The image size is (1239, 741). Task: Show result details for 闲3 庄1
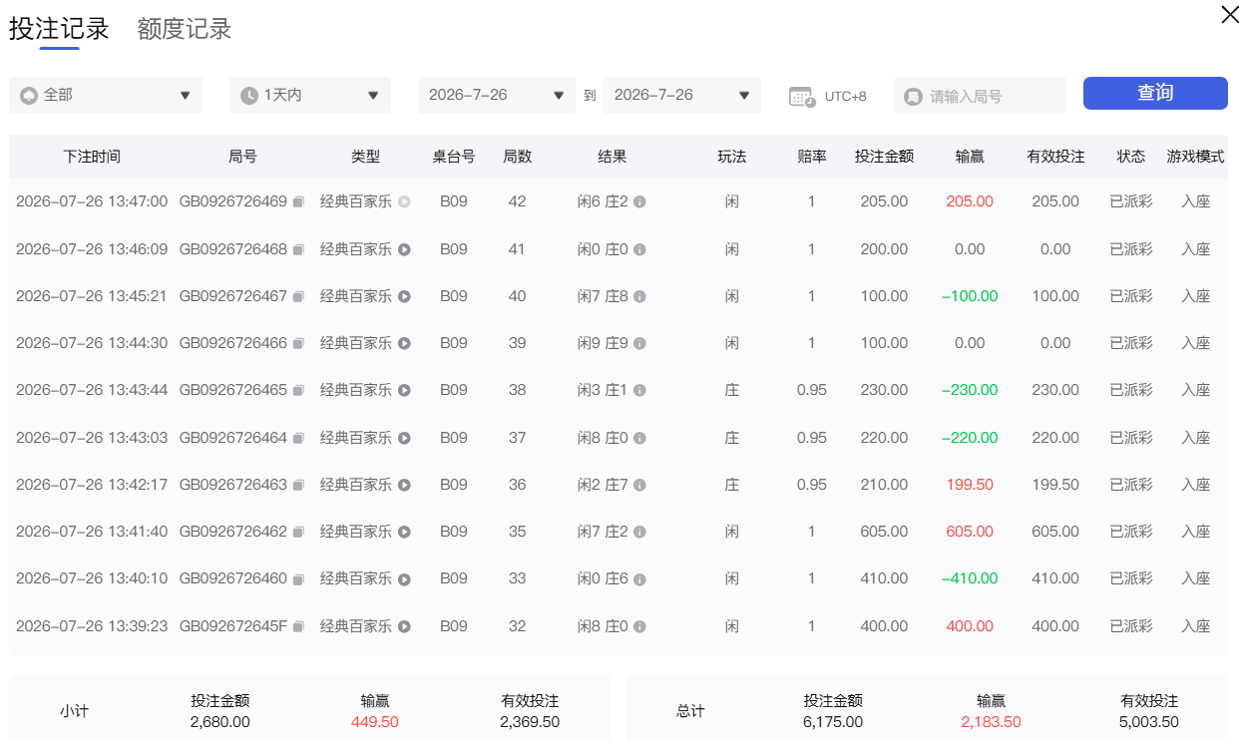point(639,391)
